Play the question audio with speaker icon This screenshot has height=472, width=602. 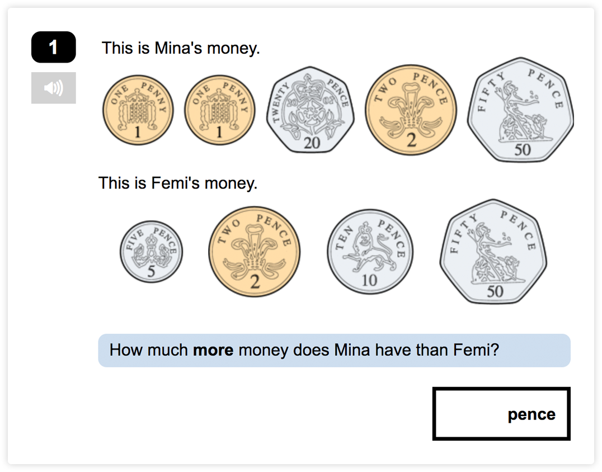(x=54, y=88)
